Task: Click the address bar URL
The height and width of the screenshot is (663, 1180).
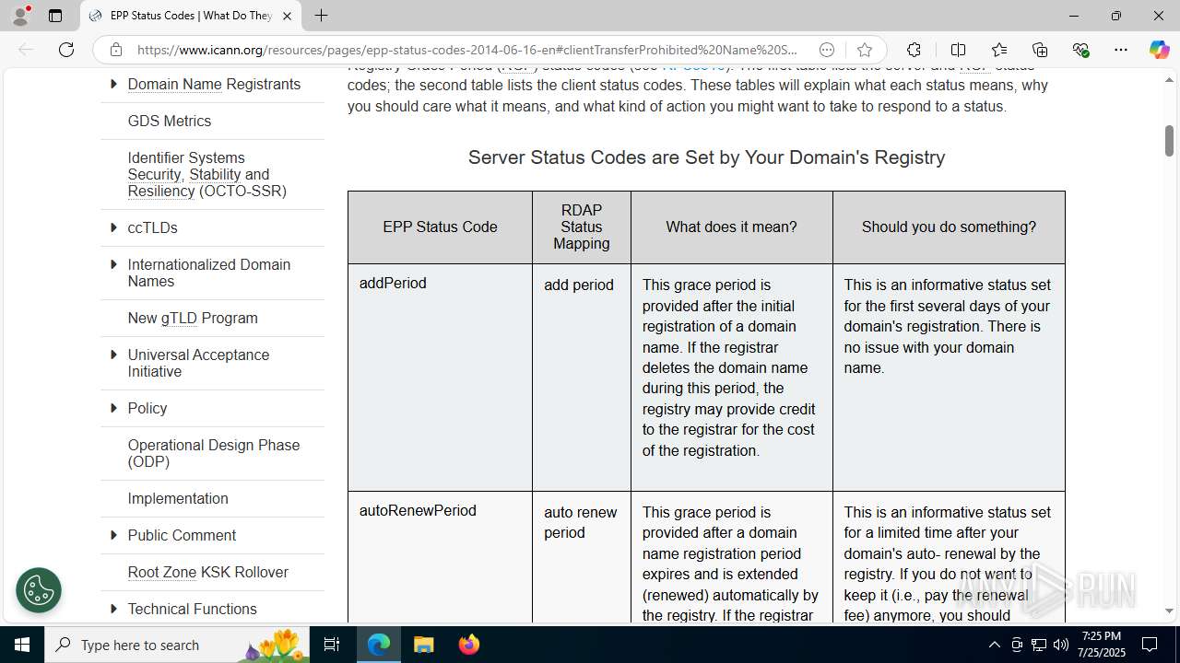Action: (466, 50)
